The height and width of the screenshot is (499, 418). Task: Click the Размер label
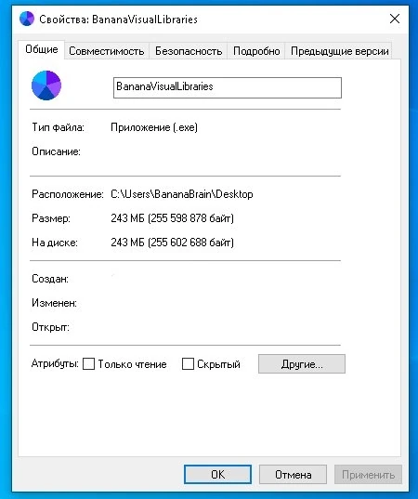coord(51,218)
